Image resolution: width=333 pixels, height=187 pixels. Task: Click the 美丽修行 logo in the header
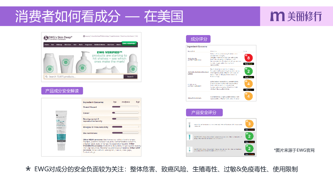click(x=296, y=16)
